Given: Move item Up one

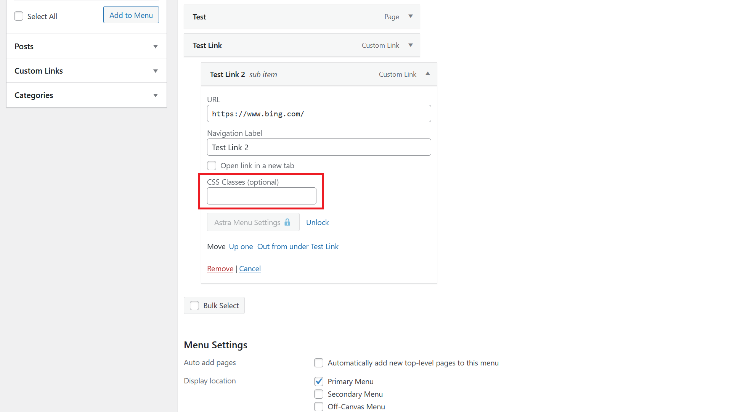Looking at the screenshot, I should (x=241, y=246).
